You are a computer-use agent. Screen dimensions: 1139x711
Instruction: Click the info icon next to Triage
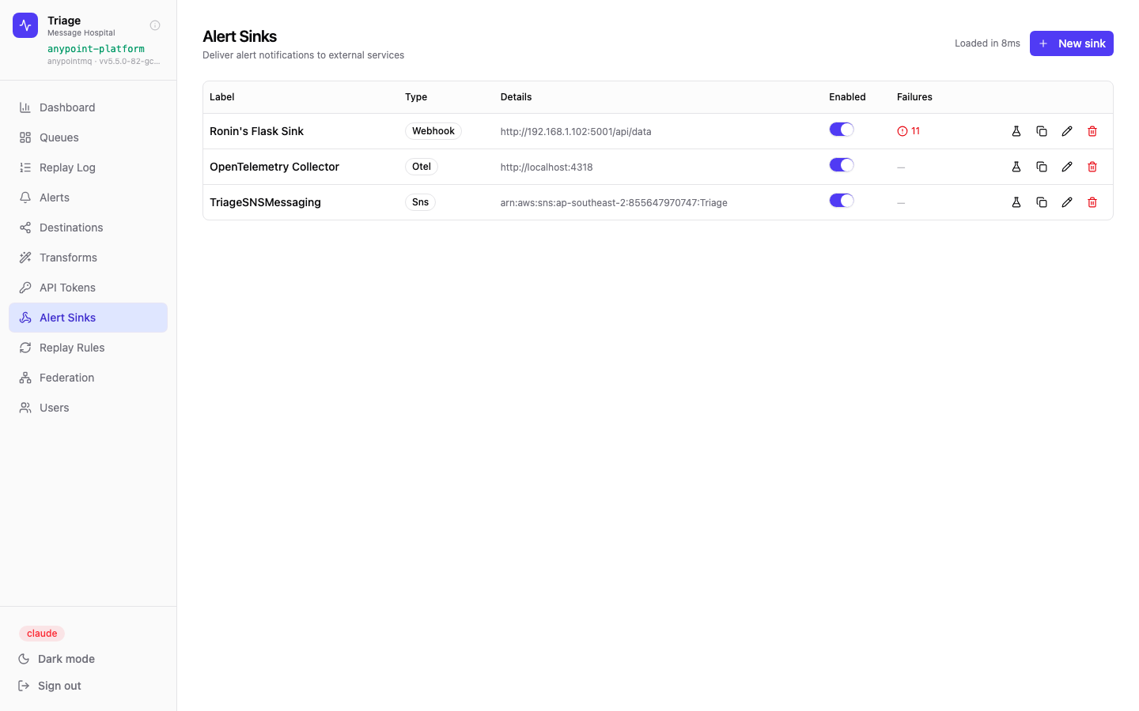point(155,25)
